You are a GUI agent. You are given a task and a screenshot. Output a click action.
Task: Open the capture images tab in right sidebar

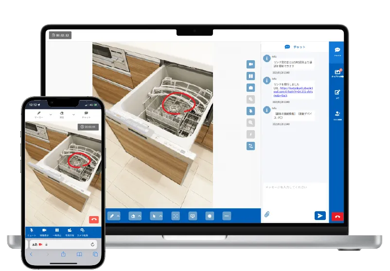coord(337,73)
